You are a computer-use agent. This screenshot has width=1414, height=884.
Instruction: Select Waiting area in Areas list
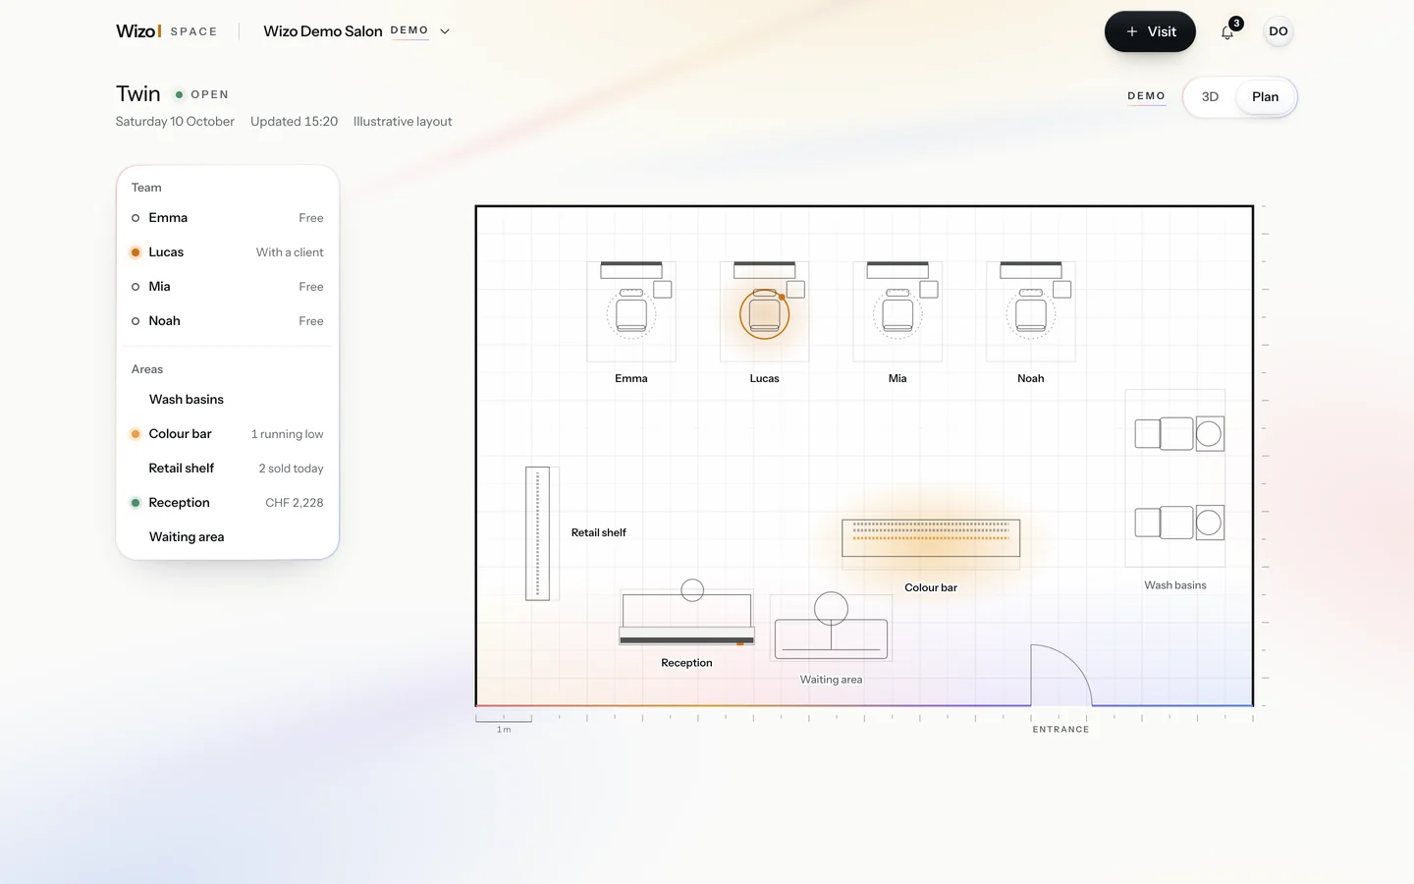coord(228,537)
